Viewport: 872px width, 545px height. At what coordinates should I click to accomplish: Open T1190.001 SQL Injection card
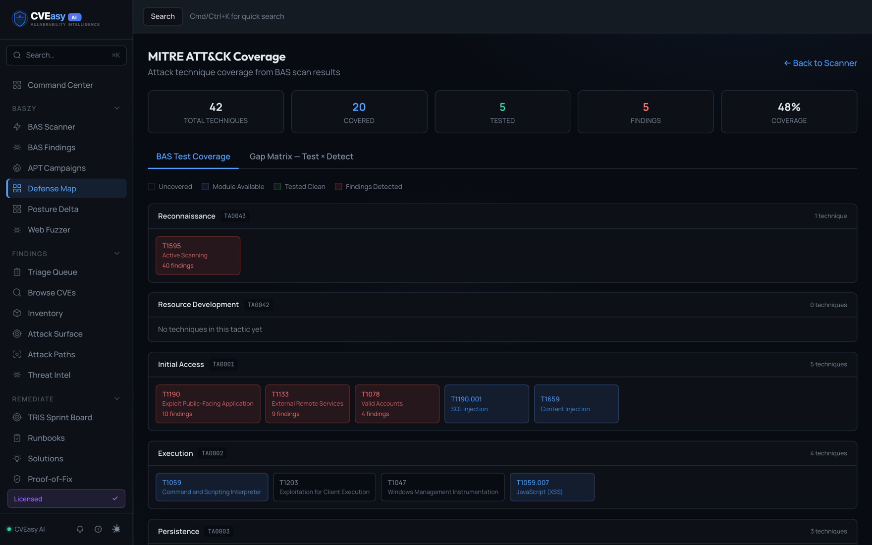coord(487,404)
